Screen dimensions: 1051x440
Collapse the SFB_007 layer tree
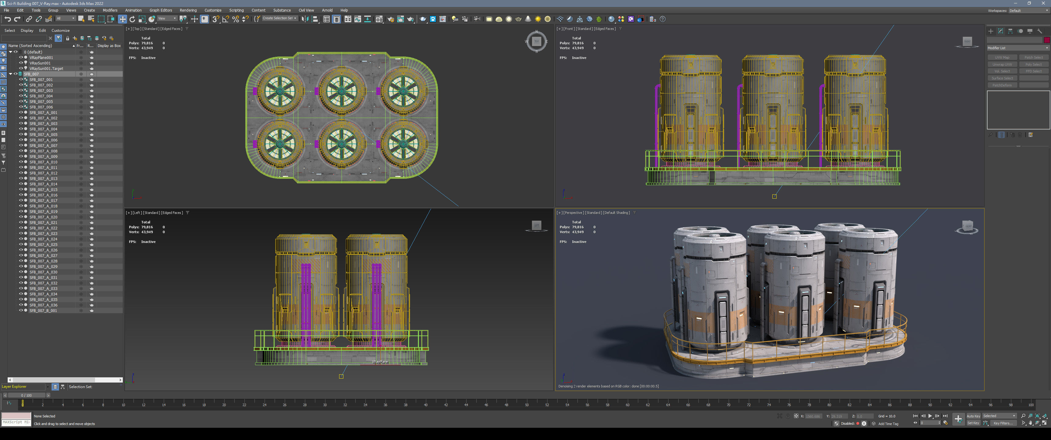[x=11, y=74]
